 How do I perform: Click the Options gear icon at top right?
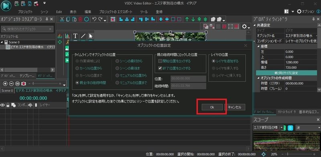click(299, 12)
